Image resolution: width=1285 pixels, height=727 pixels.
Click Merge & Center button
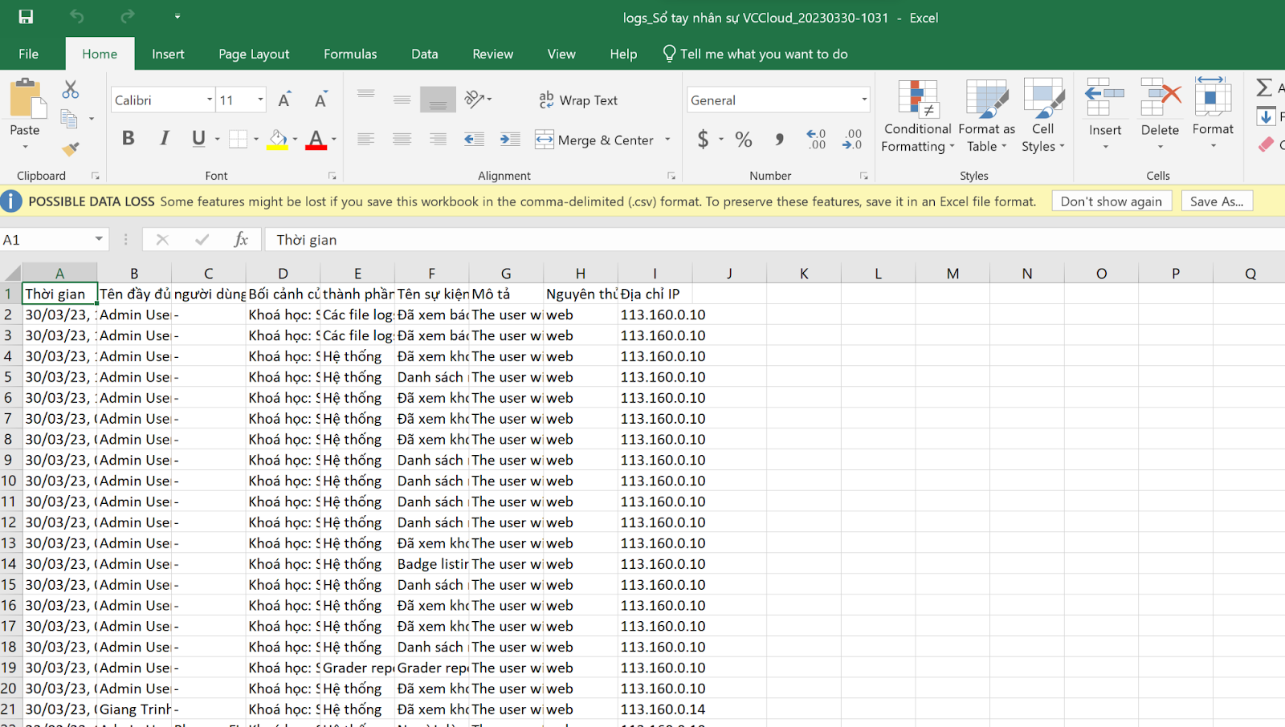coord(595,140)
